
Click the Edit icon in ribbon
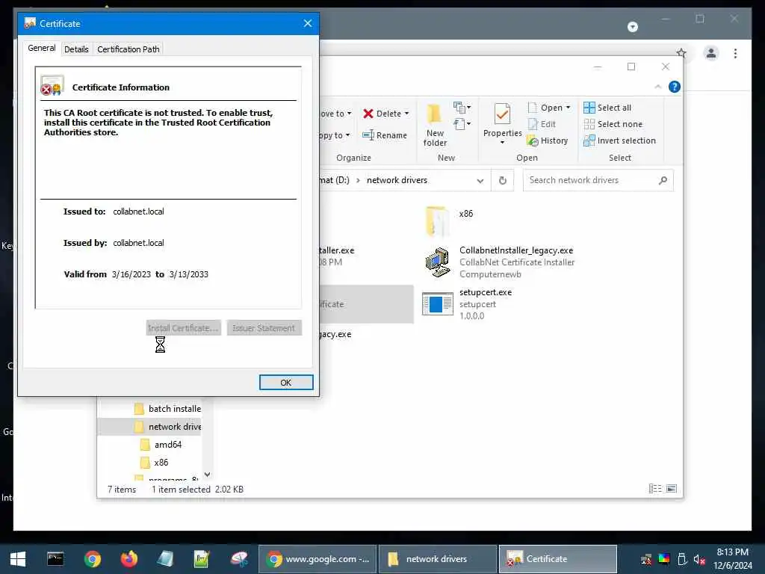(533, 124)
